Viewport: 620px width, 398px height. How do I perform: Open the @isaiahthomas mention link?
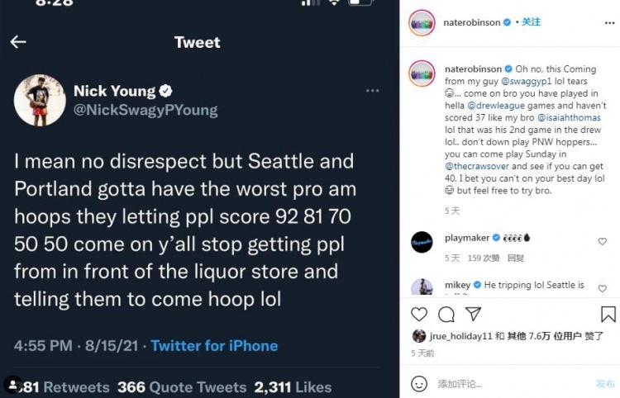(x=569, y=117)
